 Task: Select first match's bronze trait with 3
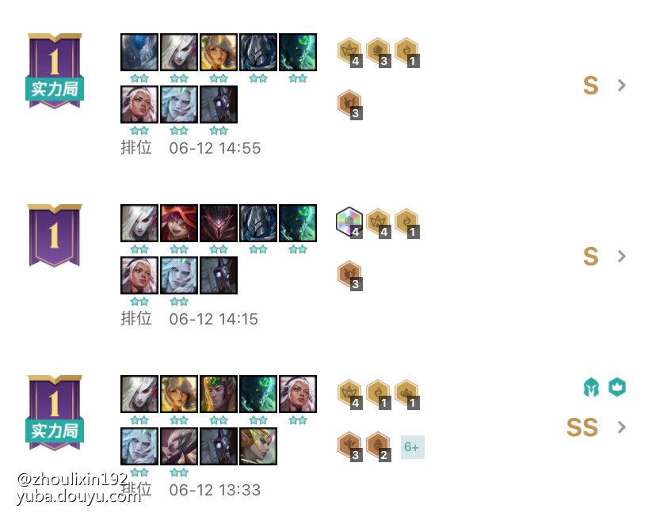(x=349, y=104)
